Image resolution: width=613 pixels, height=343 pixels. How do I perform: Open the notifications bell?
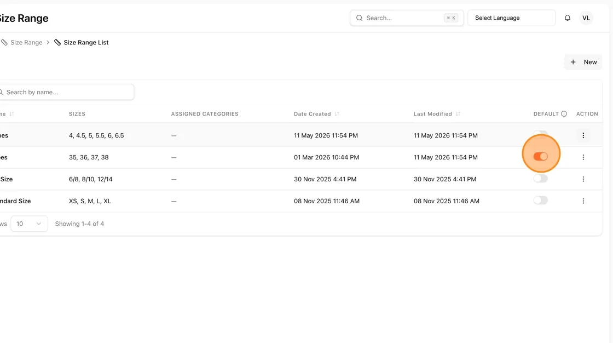[x=567, y=18]
